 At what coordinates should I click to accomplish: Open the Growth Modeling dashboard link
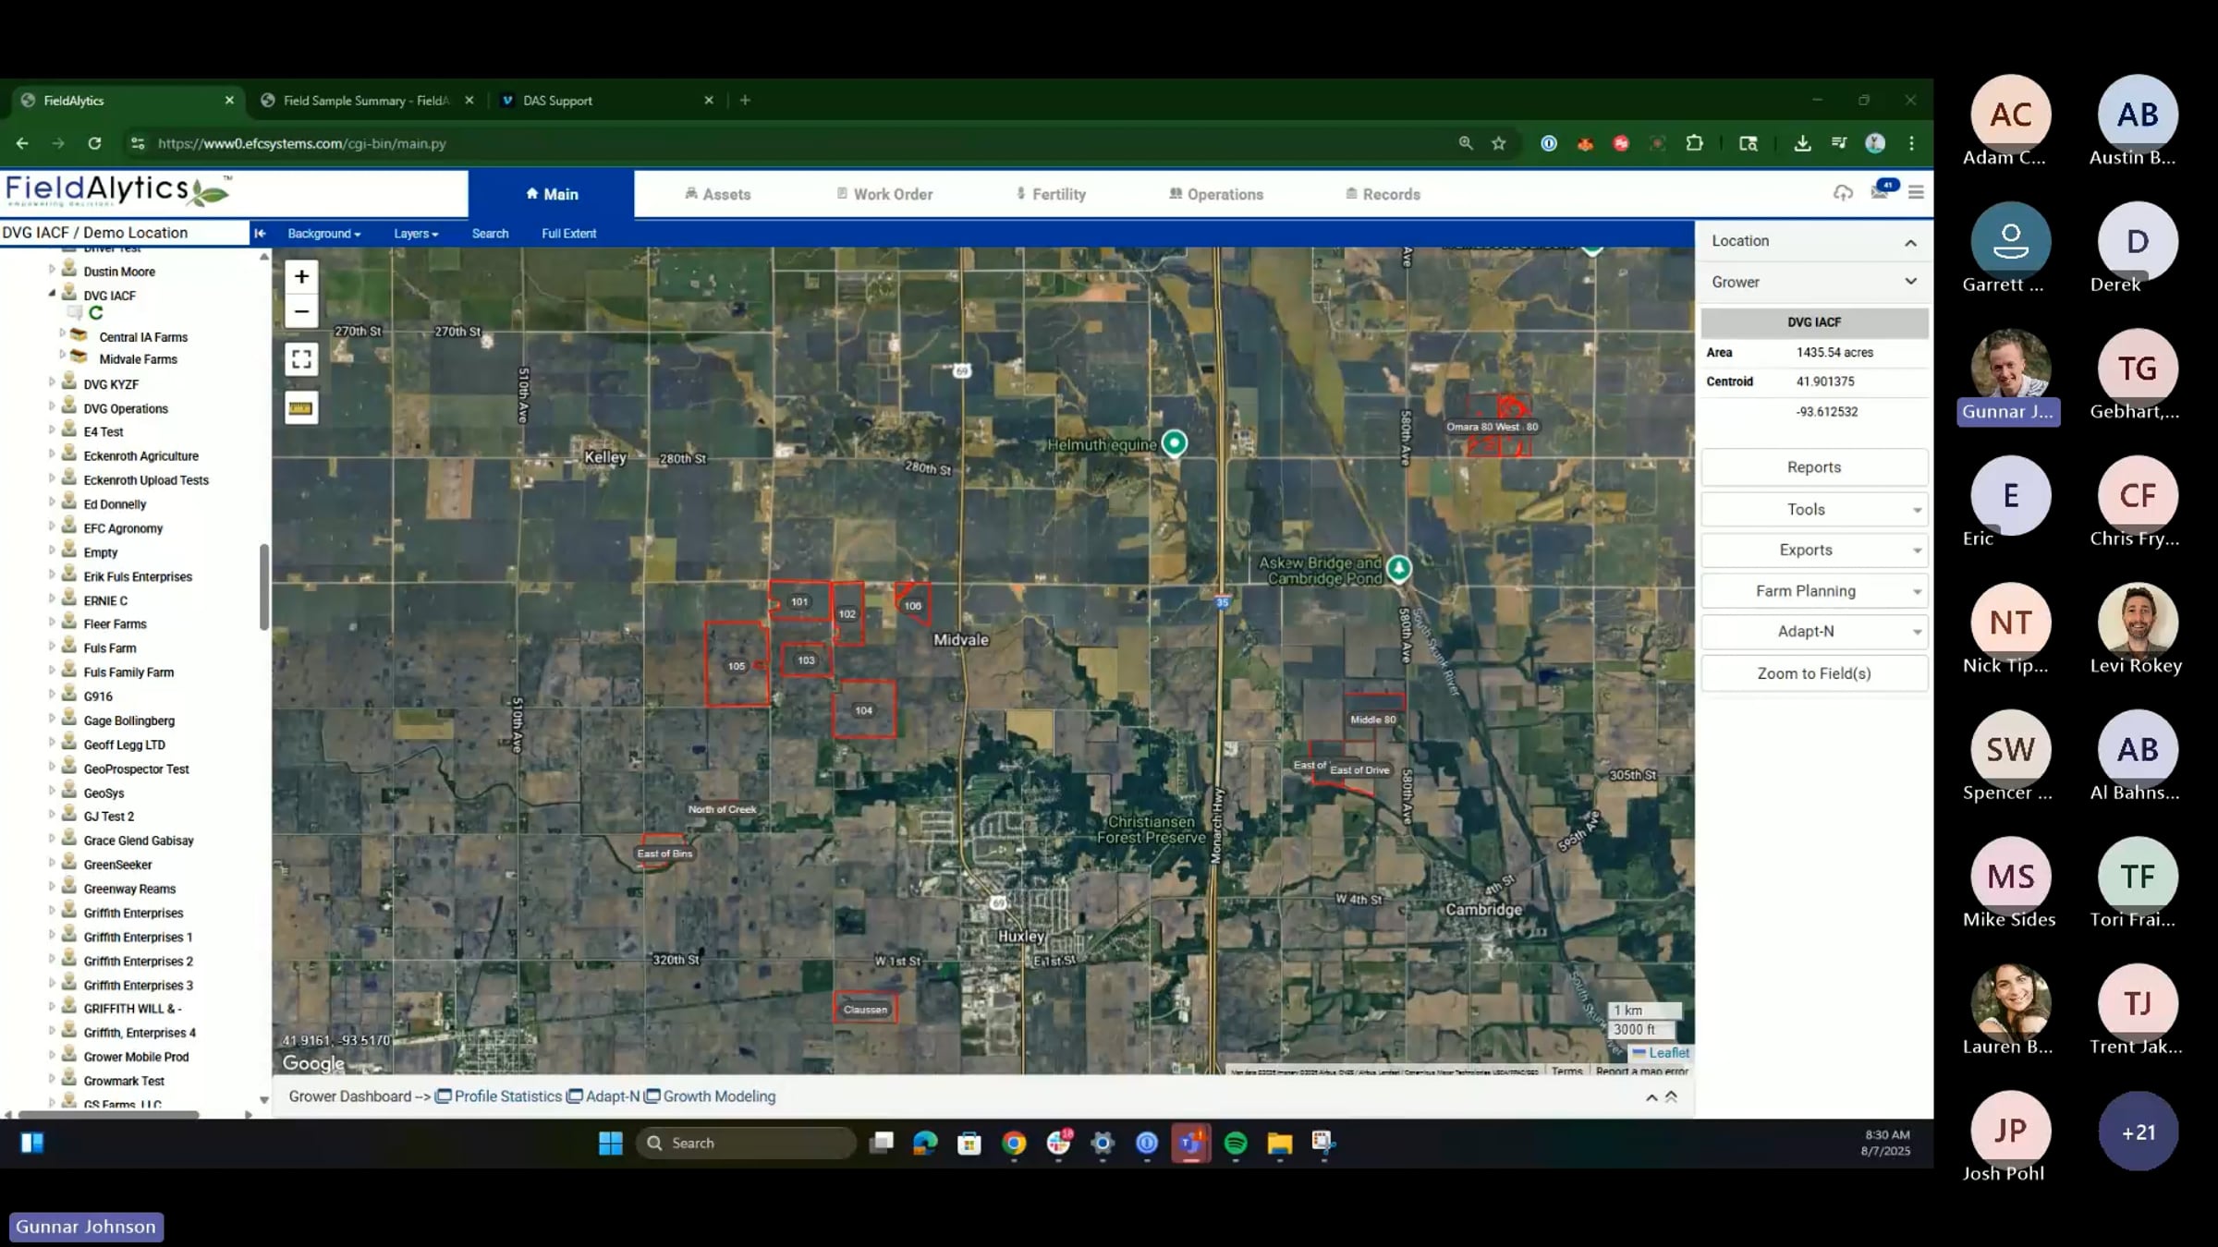(x=710, y=1096)
